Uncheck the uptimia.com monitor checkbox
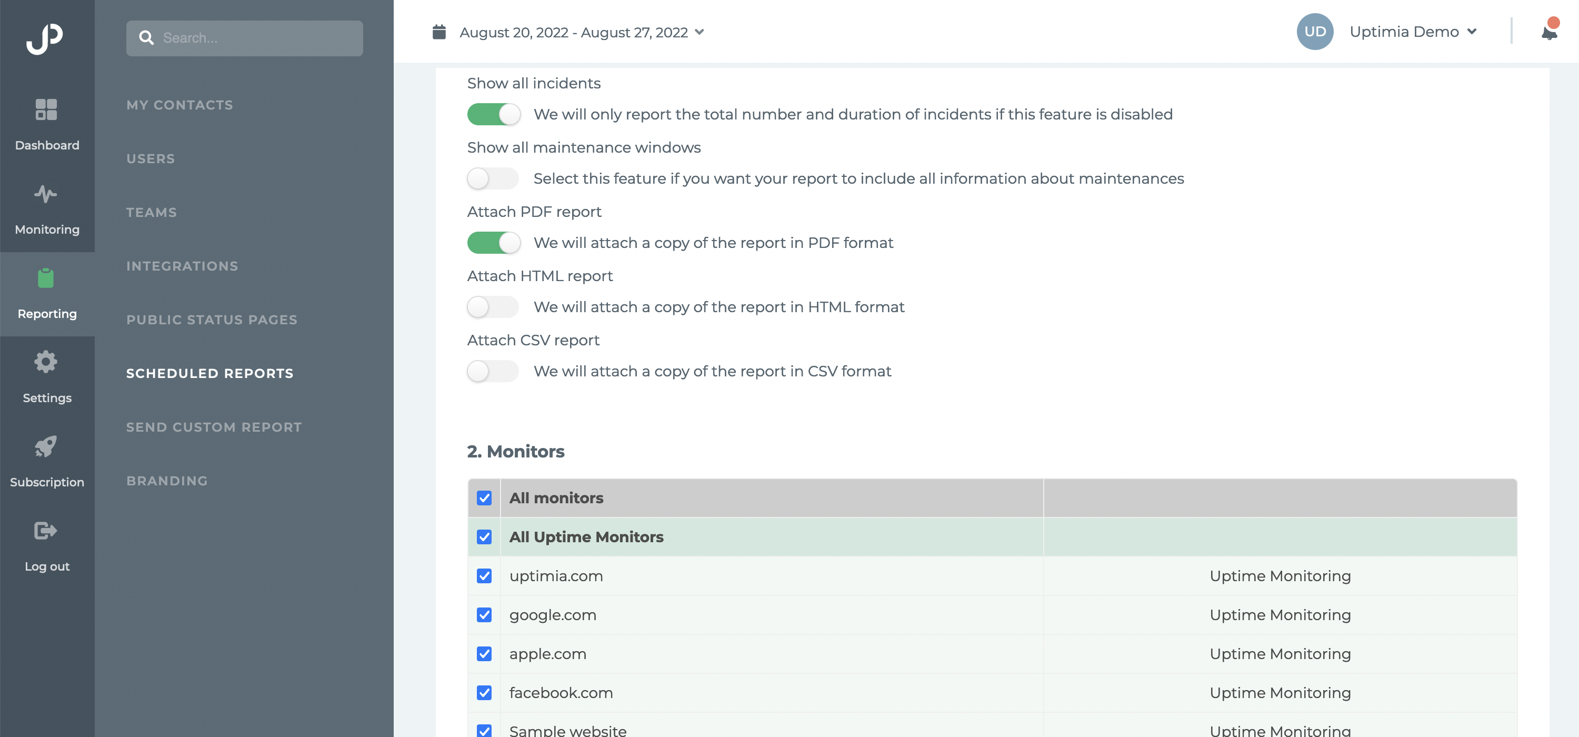Screen dimensions: 1579x737 484,576
